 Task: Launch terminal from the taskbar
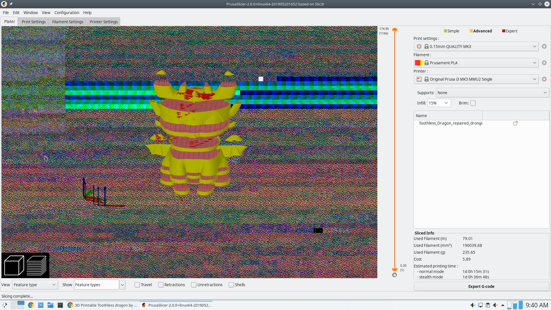pos(60,305)
